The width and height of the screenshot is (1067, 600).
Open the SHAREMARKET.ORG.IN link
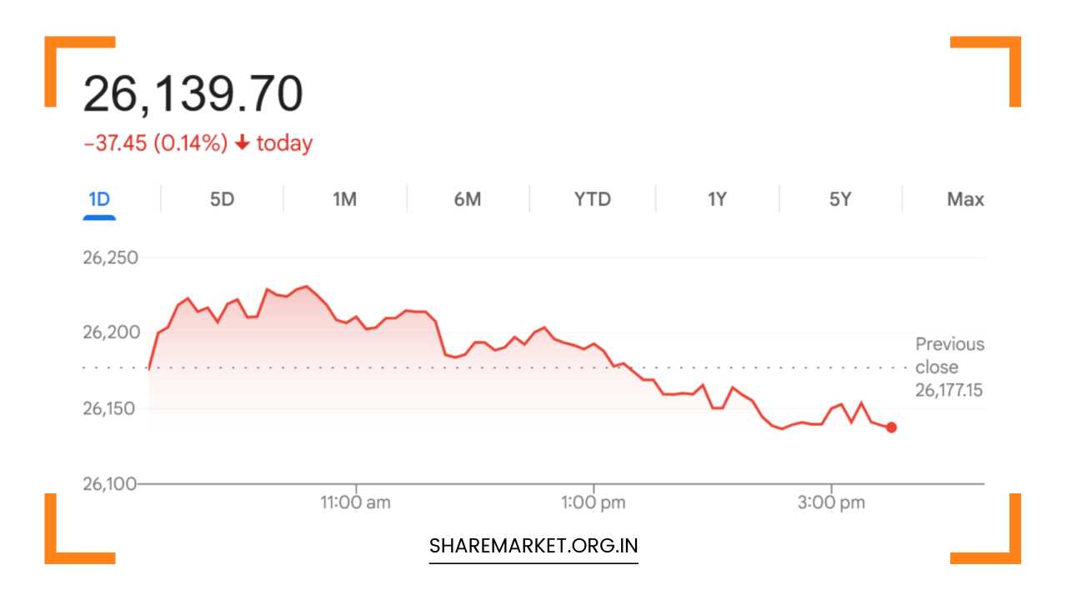tap(533, 547)
